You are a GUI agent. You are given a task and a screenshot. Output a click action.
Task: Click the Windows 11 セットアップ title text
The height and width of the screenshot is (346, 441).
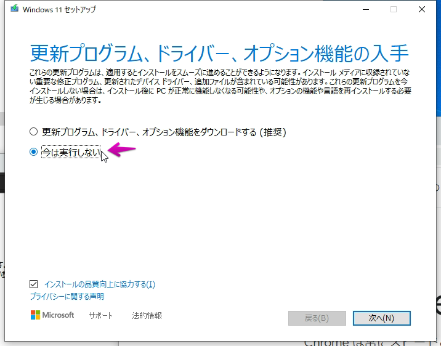coord(59,10)
